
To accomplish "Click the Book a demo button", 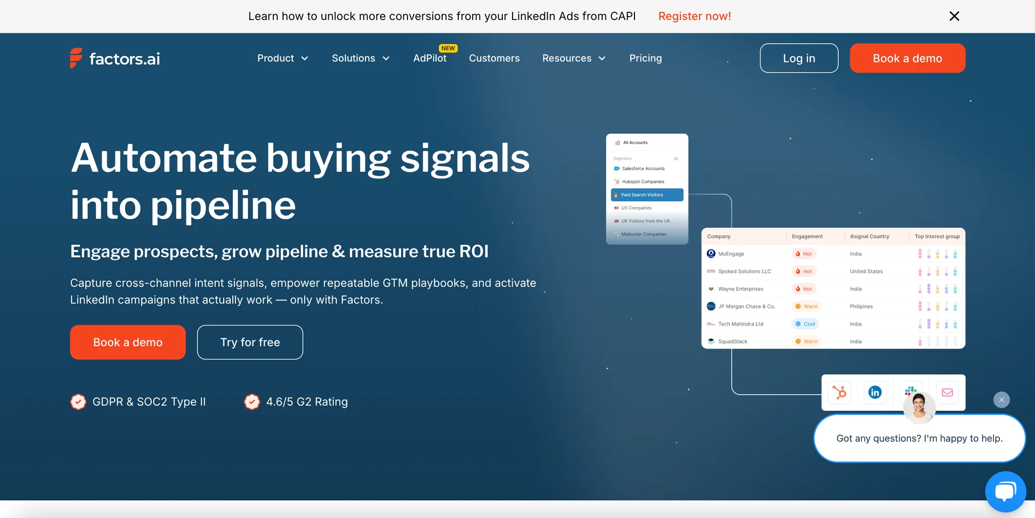I will [907, 58].
